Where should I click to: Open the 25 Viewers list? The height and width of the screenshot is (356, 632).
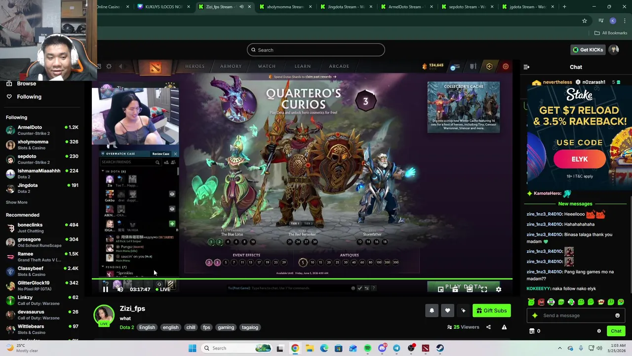[463, 327]
